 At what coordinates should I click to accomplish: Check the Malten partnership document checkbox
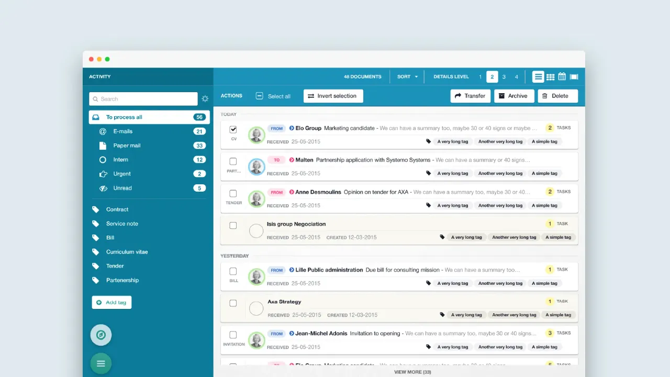(x=233, y=161)
